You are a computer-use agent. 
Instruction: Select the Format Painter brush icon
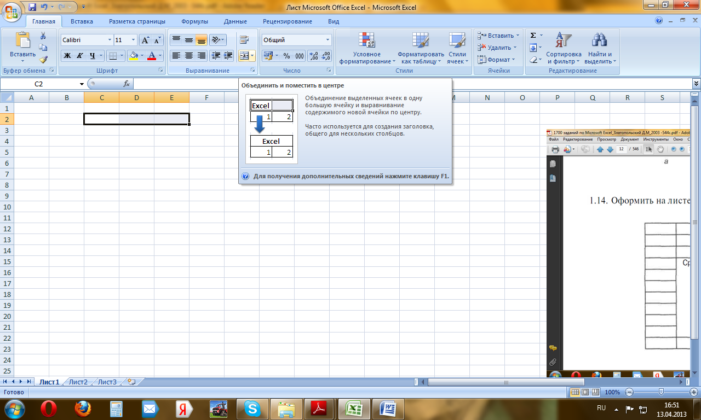(43, 60)
